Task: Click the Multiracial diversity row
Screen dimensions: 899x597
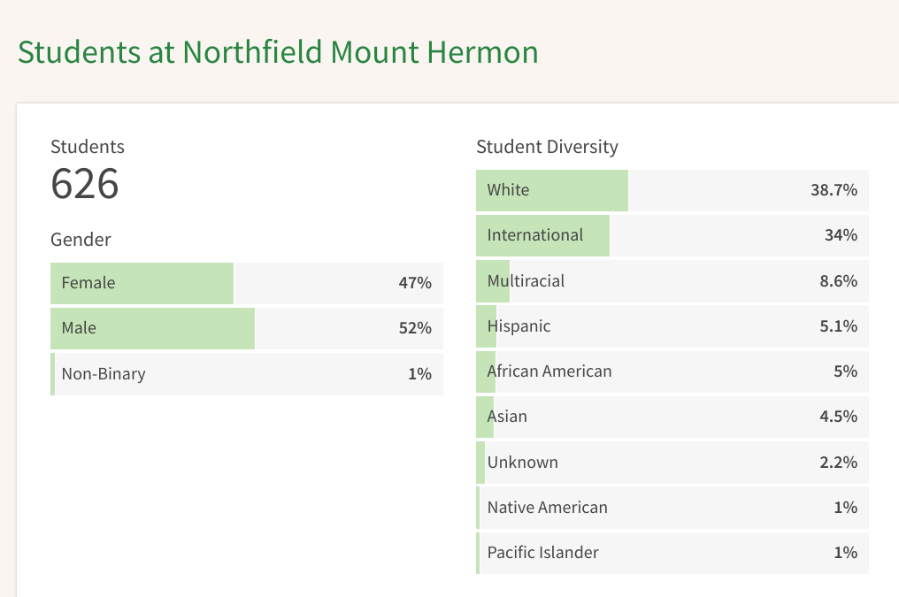Action: pos(672,281)
